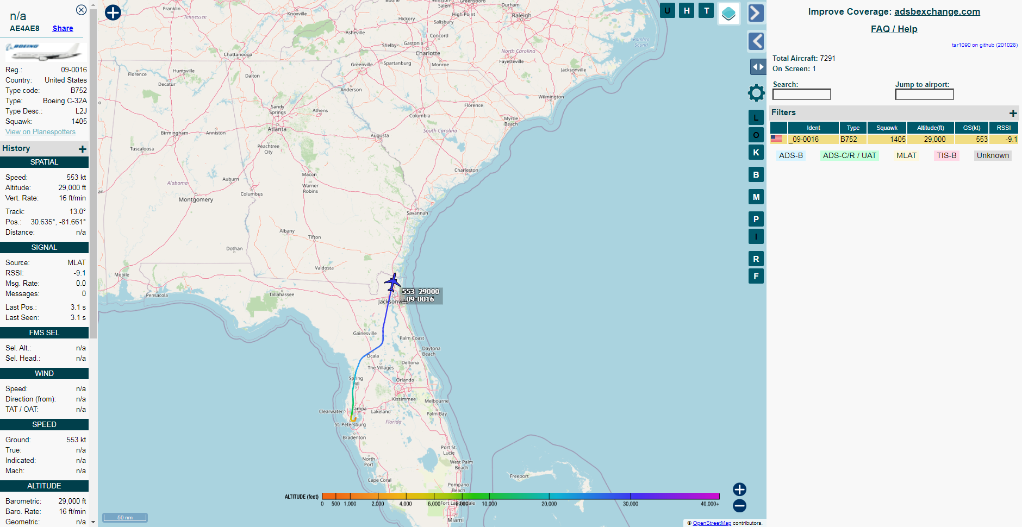Toggle the ADS-C/R / UAT source legend
The width and height of the screenshot is (1022, 527).
[849, 155]
